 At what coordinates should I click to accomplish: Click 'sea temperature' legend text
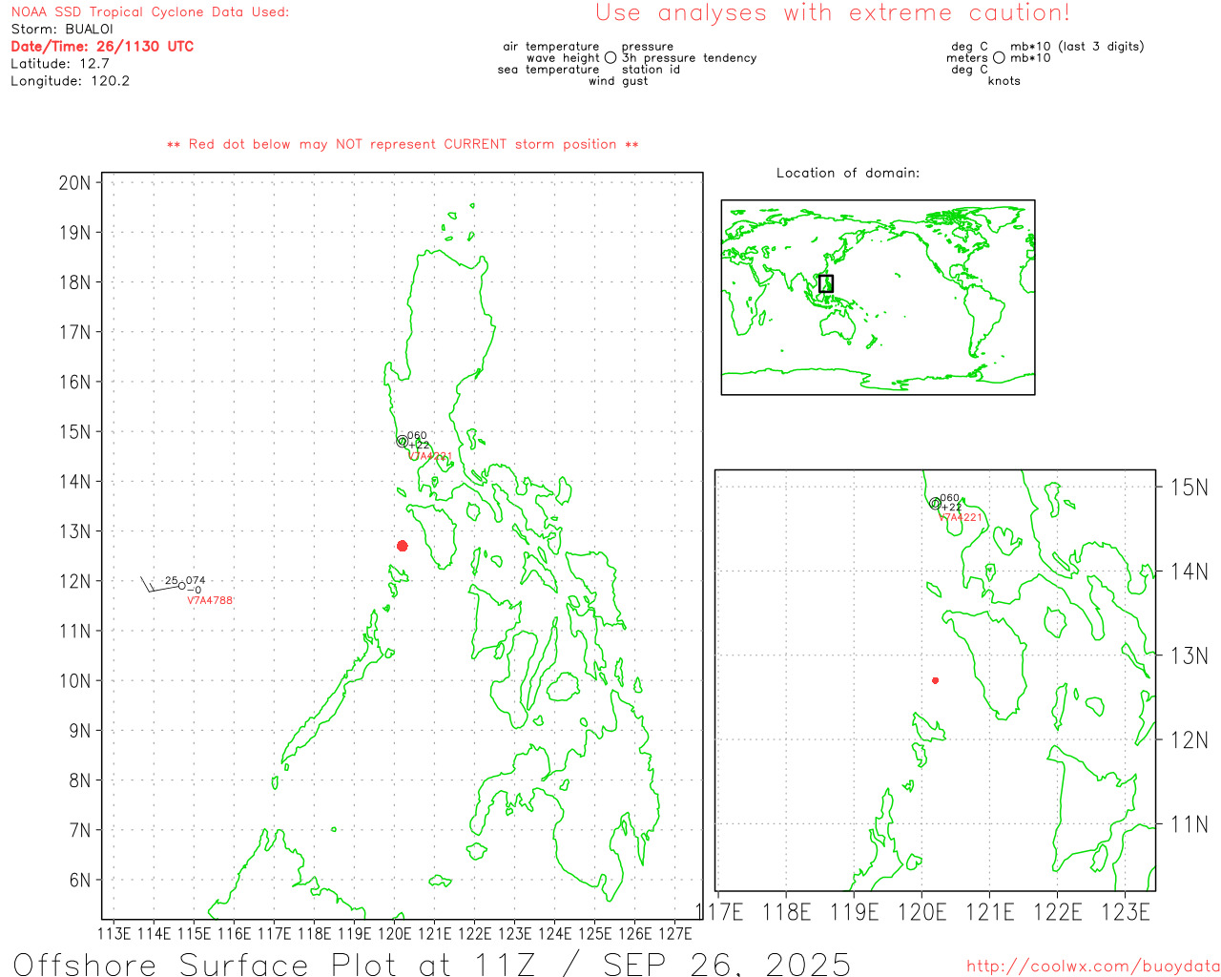point(548,70)
